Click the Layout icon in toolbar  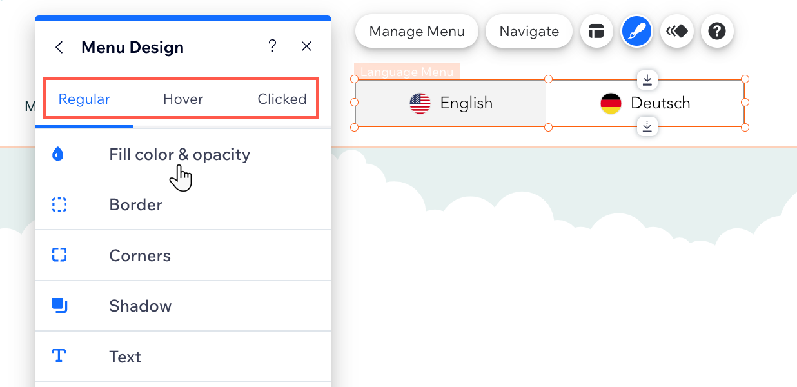(x=596, y=31)
